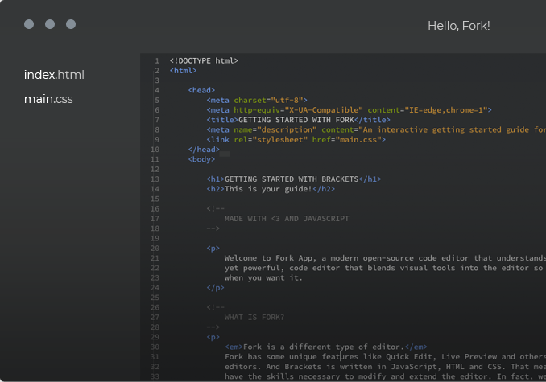Click comment closer '-->' on line 18
The image size is (546, 382).
[213, 228]
